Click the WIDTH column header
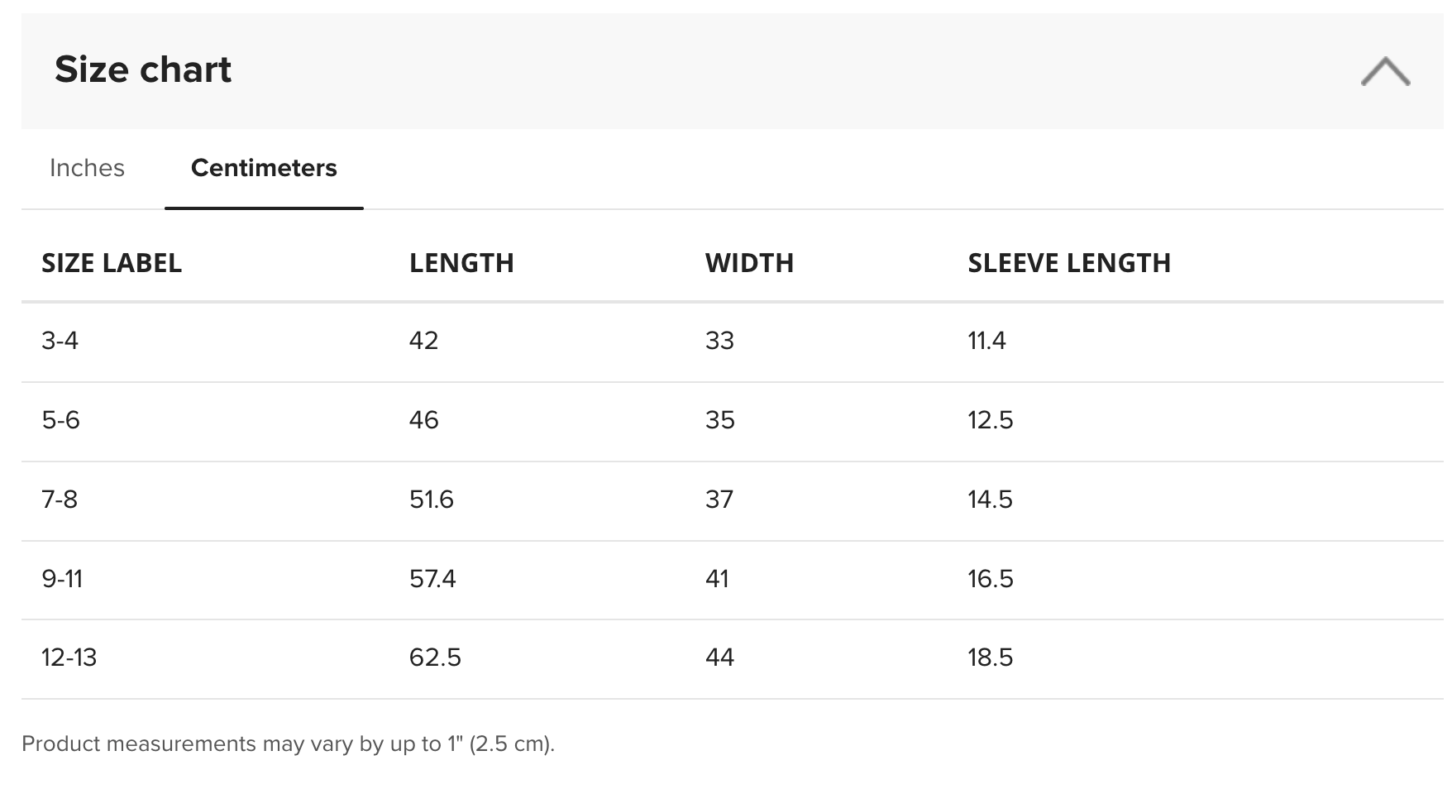 [749, 263]
